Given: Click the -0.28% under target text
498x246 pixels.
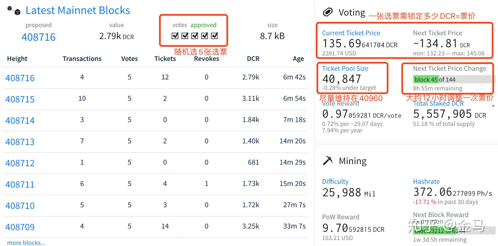Looking at the screenshot, I should (x=349, y=88).
